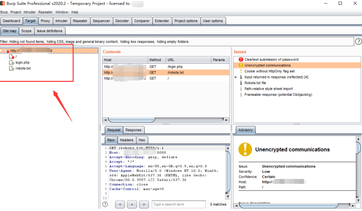Screen dimensions: 362x211
Task: Click the request viewer help question icon
Action: coord(105,205)
